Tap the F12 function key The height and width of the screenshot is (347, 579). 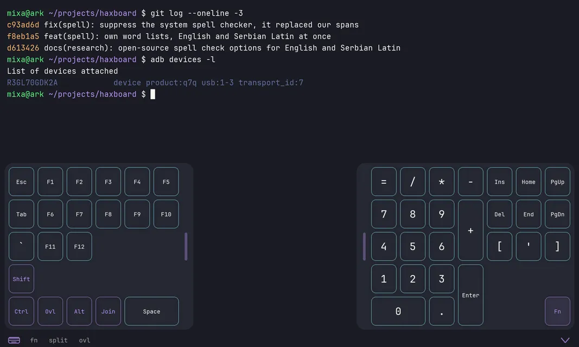click(79, 246)
